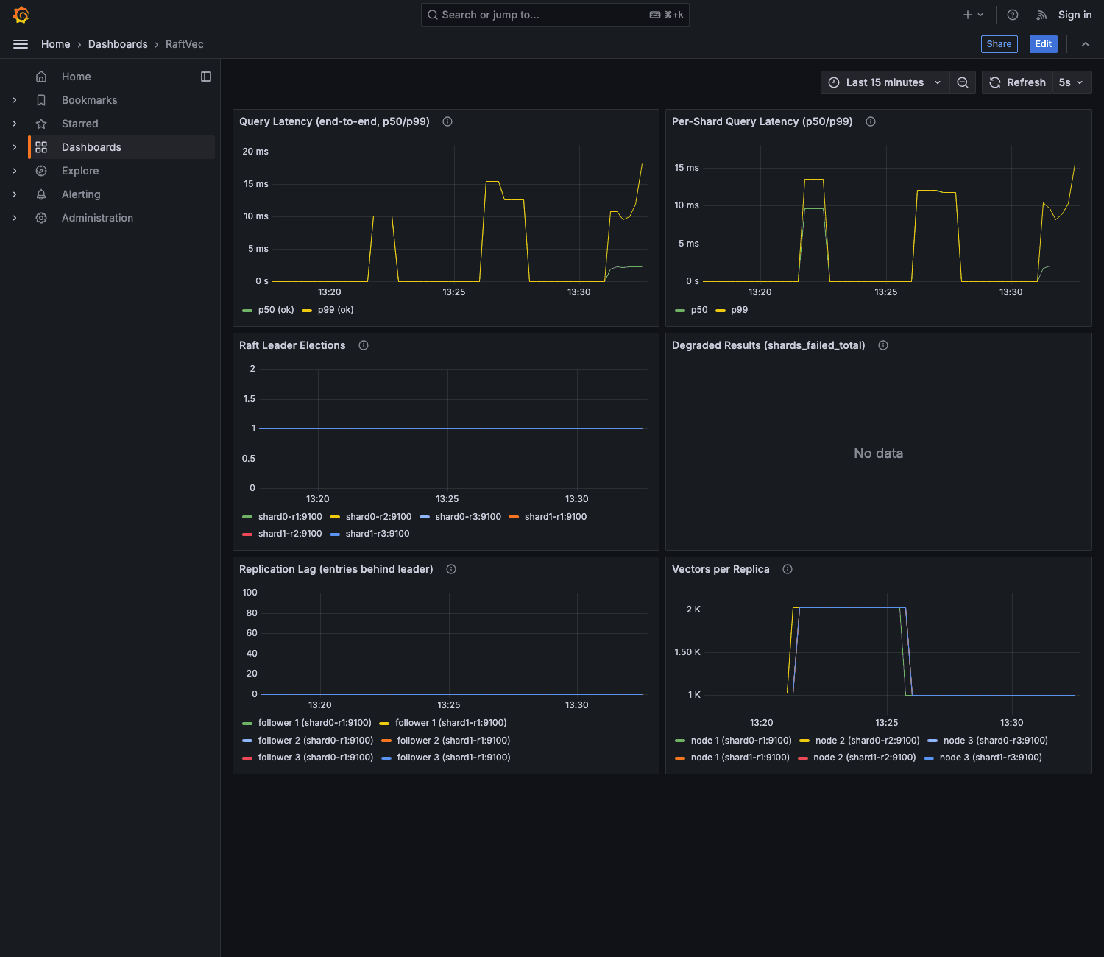Click the Starred star icon

point(41,124)
